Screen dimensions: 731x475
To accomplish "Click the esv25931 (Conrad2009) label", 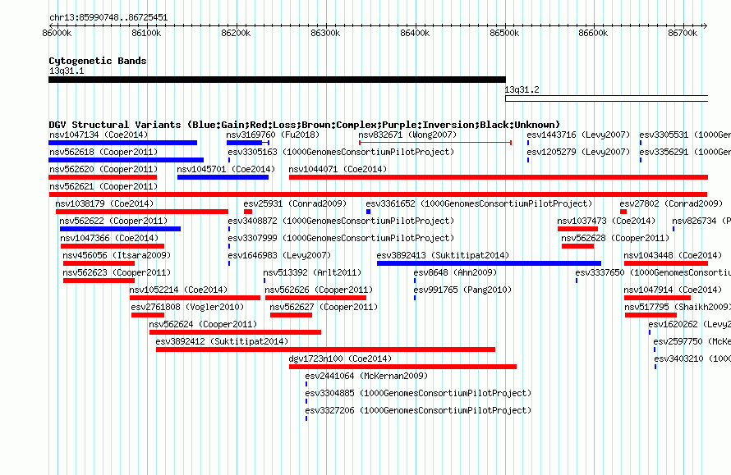I will coord(295,203).
